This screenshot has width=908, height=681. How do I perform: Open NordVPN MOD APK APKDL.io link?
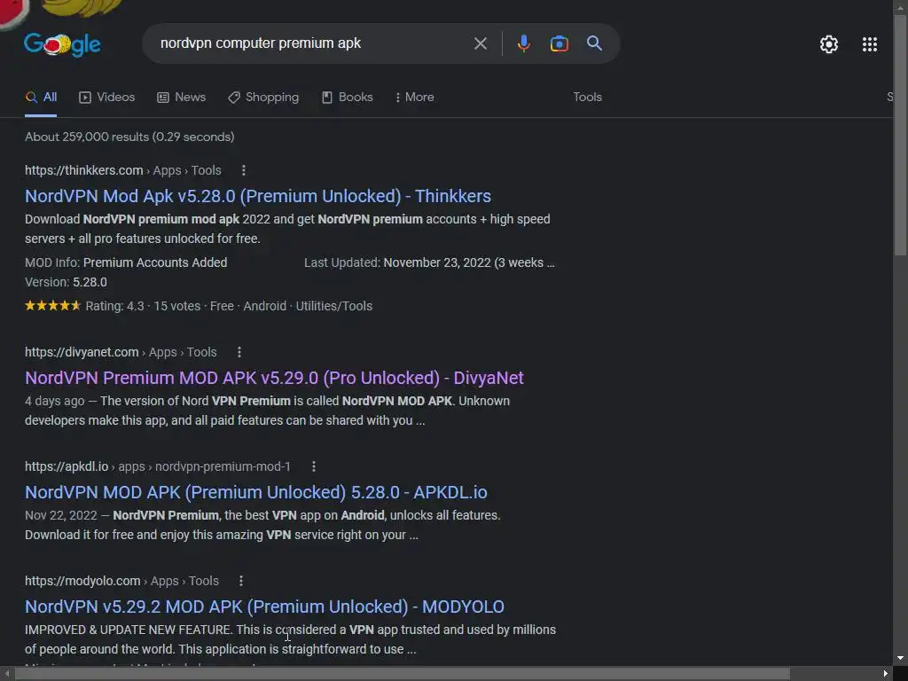[256, 492]
